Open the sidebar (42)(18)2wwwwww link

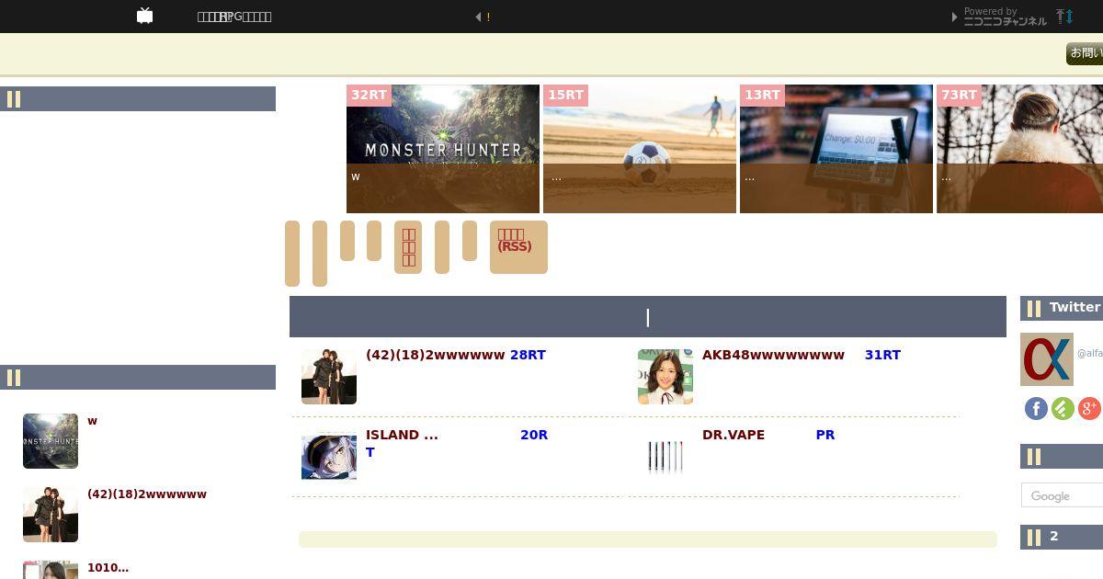click(147, 494)
